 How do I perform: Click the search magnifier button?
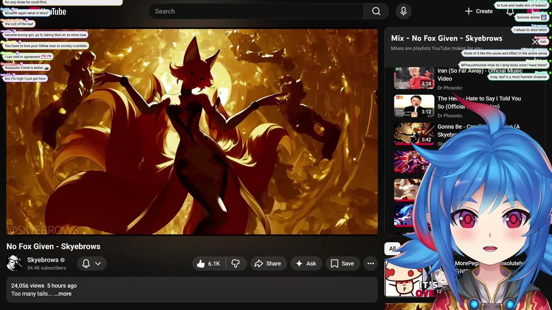tap(376, 11)
